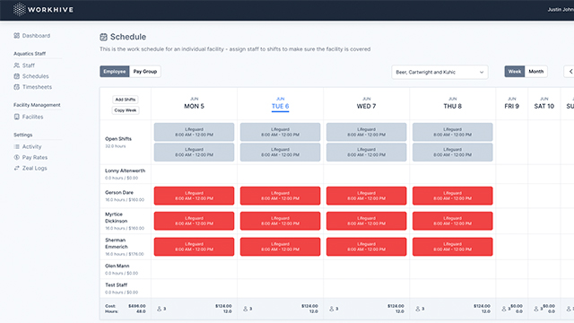The image size is (574, 323).
Task: Toggle calendar to Month view
Action: coord(536,72)
